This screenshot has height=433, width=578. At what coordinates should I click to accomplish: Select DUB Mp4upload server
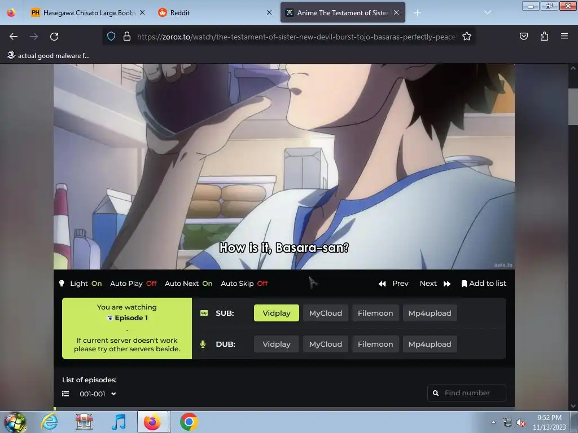430,344
